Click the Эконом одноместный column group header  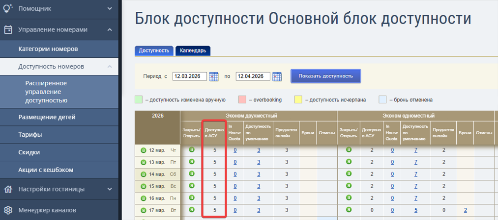point(415,116)
